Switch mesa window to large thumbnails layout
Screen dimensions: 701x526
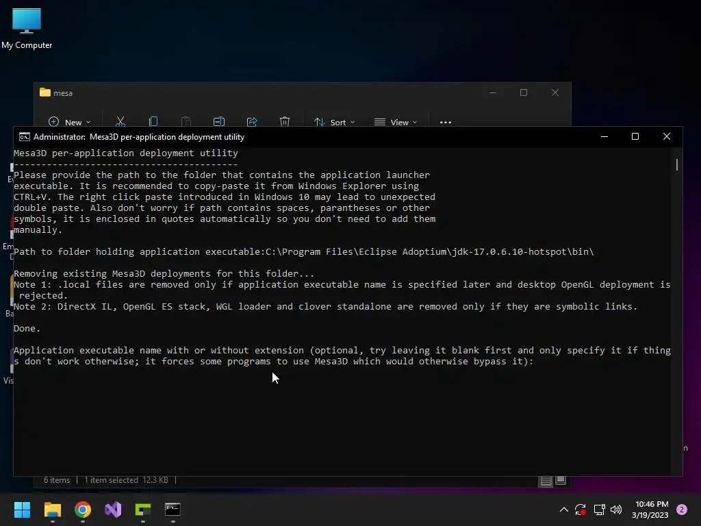click(x=561, y=480)
